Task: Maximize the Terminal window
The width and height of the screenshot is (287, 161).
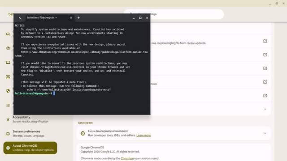Action: click(x=140, y=18)
